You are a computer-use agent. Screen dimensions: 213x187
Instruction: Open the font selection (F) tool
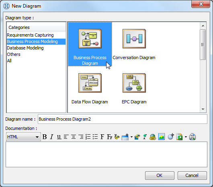pyautogui.click(x=102, y=137)
